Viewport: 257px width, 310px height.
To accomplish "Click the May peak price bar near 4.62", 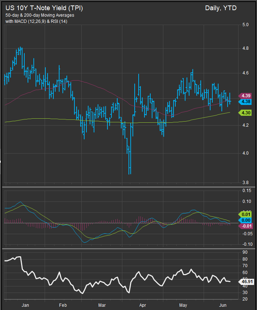I will pos(192,76).
